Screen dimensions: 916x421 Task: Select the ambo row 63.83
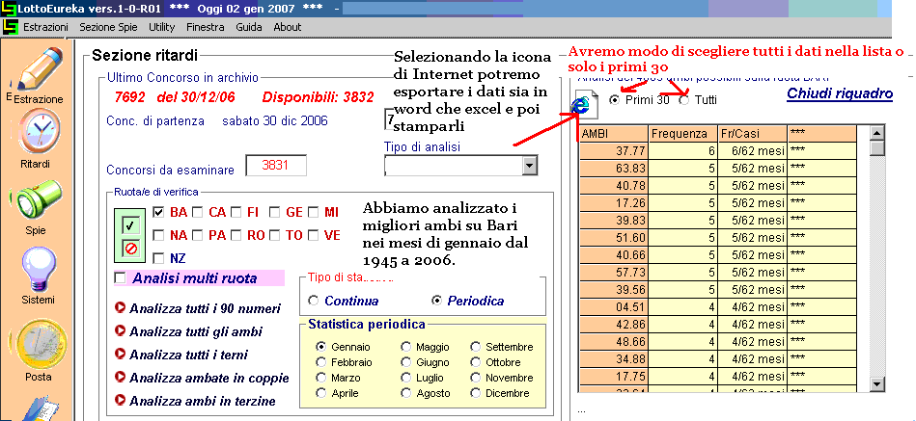[718, 168]
